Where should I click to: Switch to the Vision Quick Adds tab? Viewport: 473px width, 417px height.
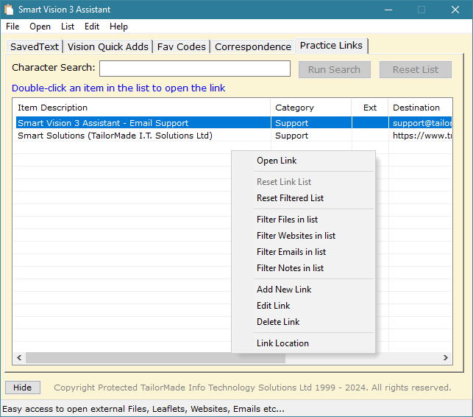click(x=108, y=47)
